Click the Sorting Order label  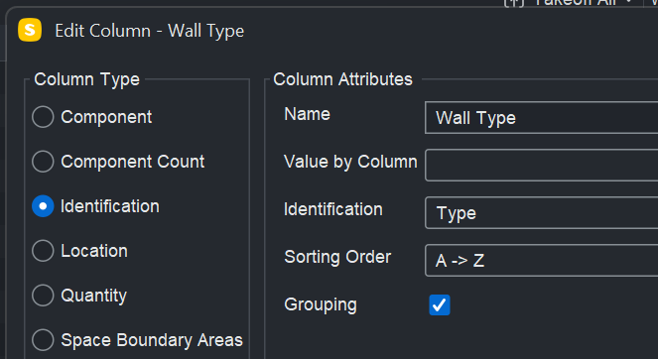coord(337,257)
